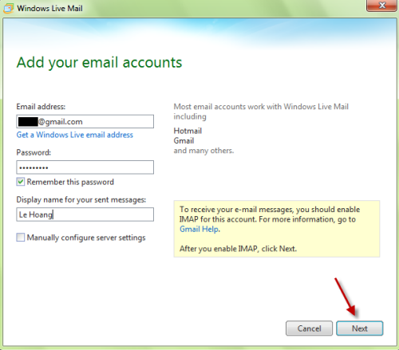Focus the Email address input field
The image size is (399, 350).
[85, 121]
